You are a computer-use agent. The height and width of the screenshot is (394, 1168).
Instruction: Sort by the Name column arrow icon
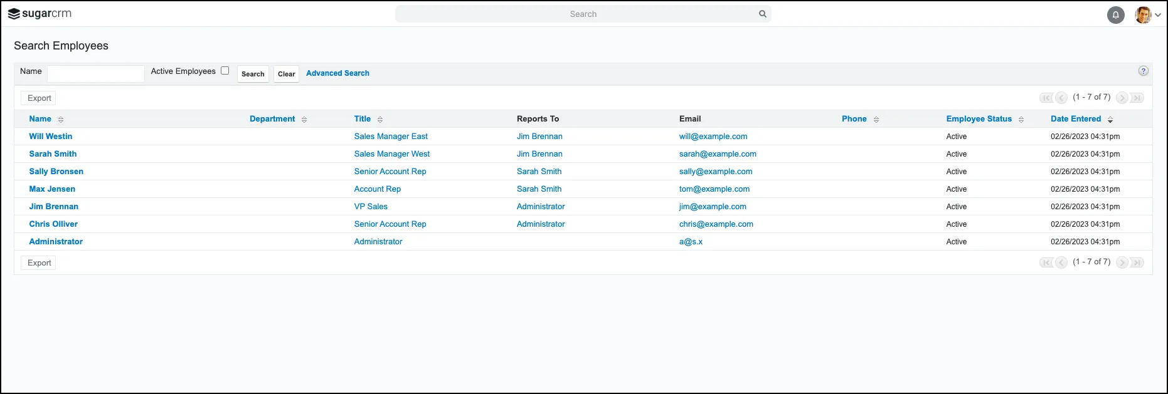pos(61,120)
